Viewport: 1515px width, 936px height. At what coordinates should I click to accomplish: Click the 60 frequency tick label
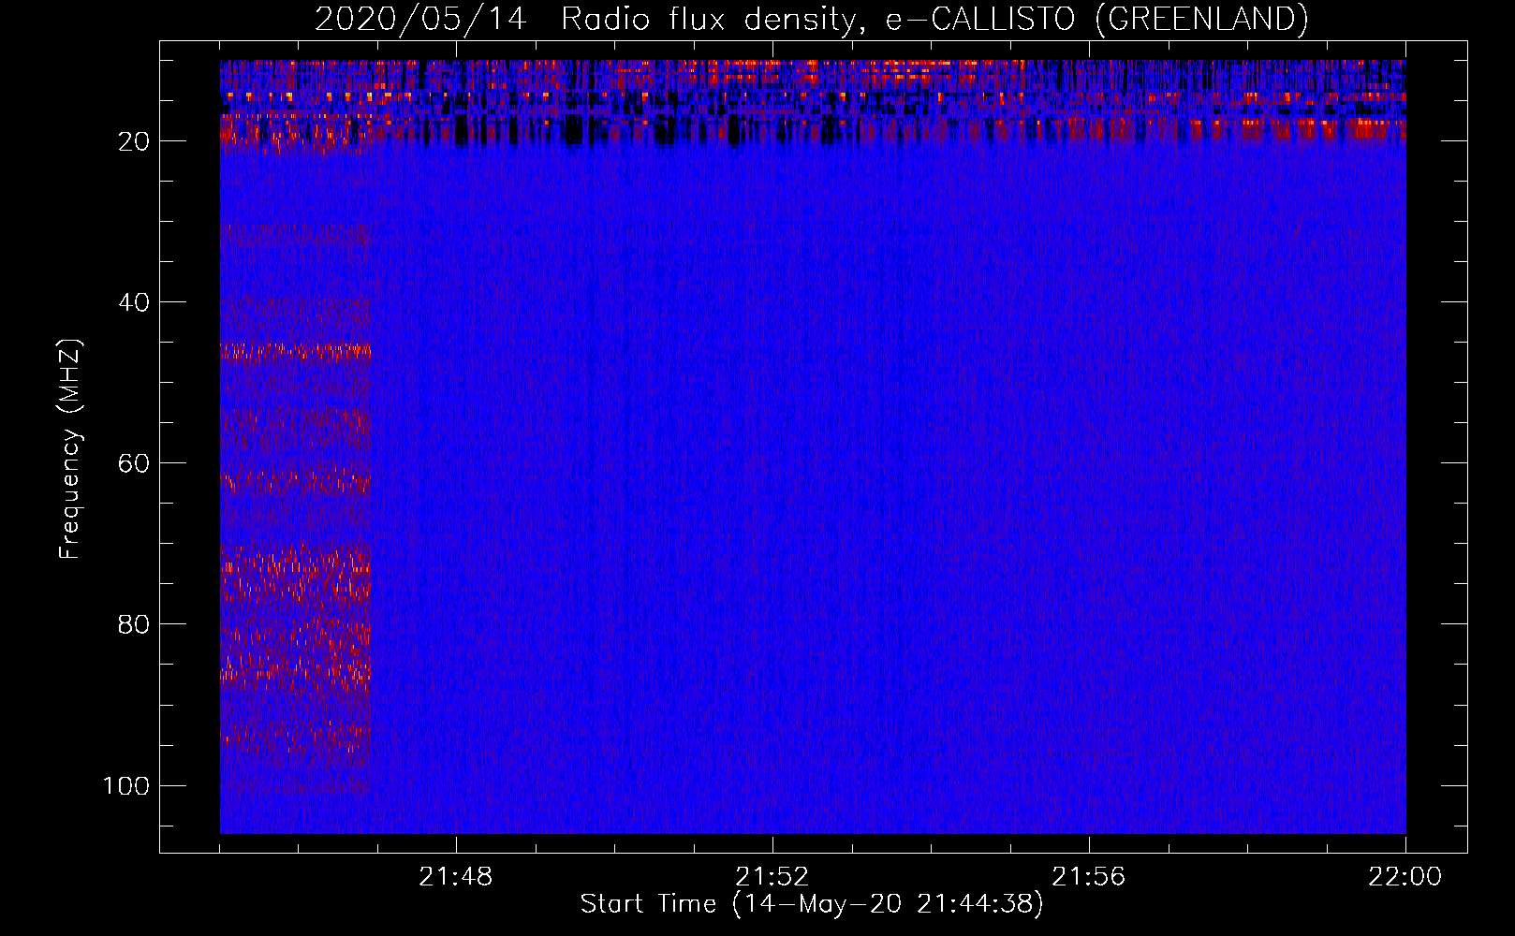pyautogui.click(x=134, y=463)
